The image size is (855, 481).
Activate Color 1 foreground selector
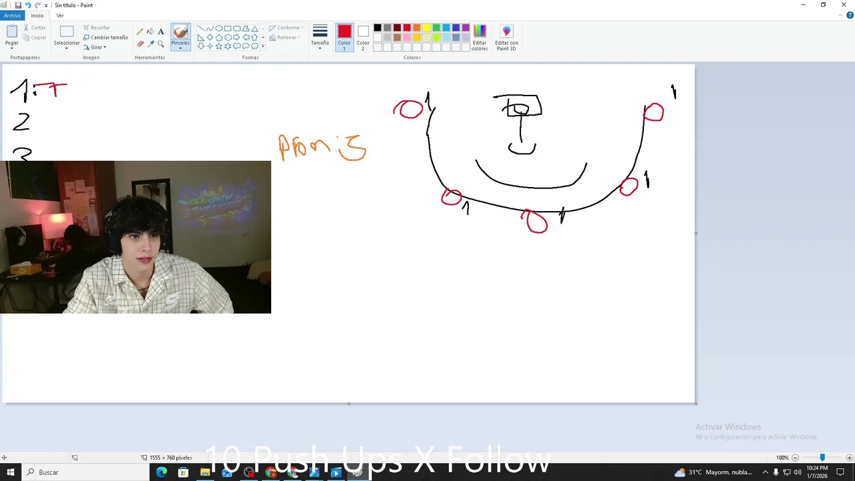pos(344,37)
